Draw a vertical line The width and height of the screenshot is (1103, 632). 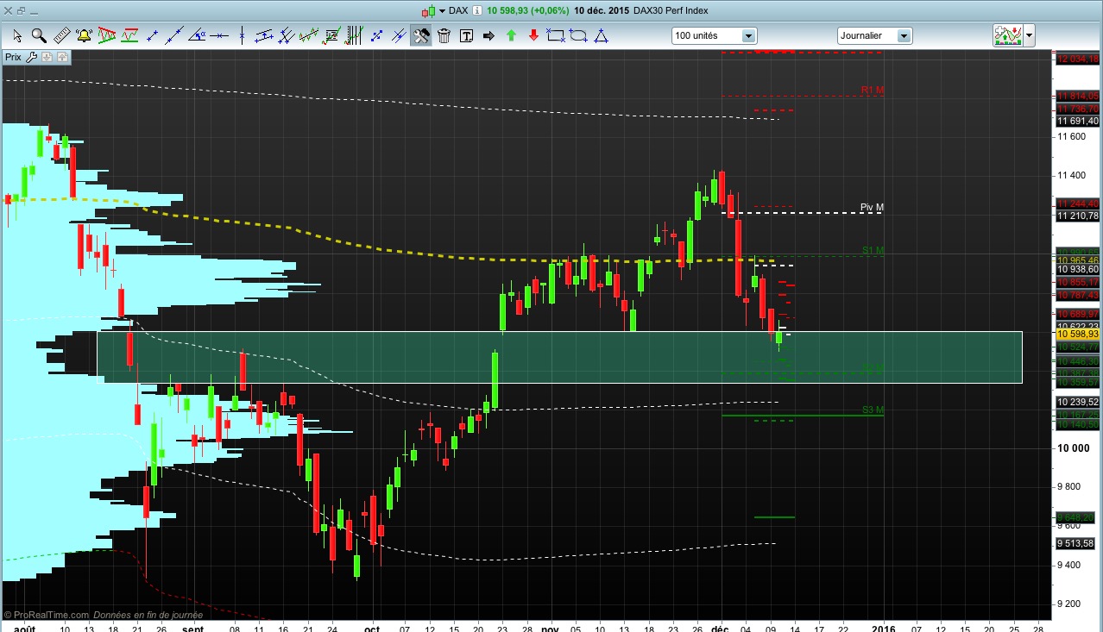click(x=242, y=35)
